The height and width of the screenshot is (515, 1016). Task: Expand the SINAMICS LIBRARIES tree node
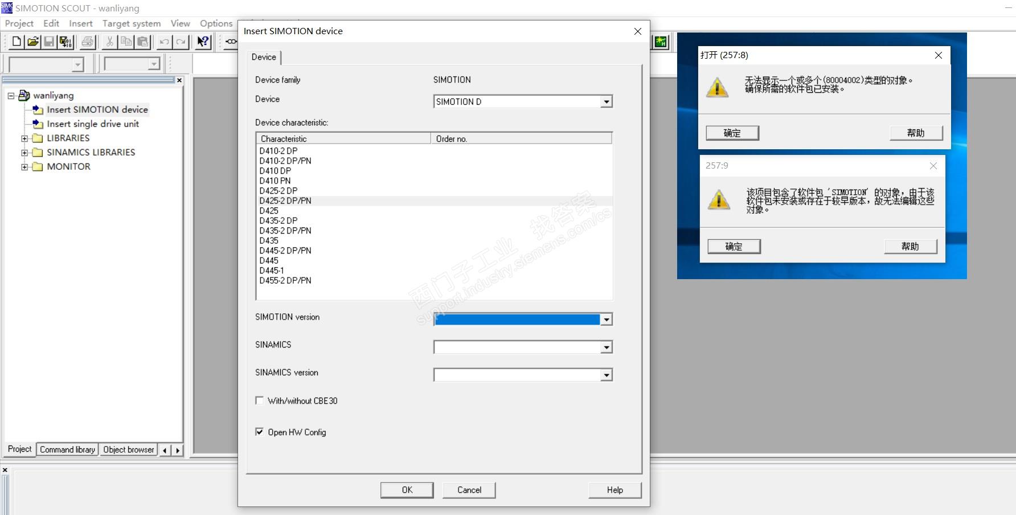(24, 153)
